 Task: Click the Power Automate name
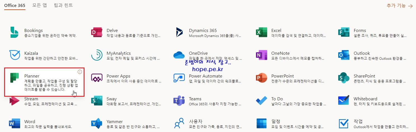pos(206,76)
